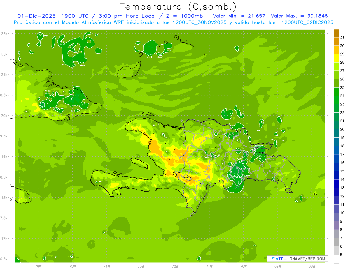The image size is (350, 270).
Task: Click the '70W' longitude label
Action: tap(244, 266)
